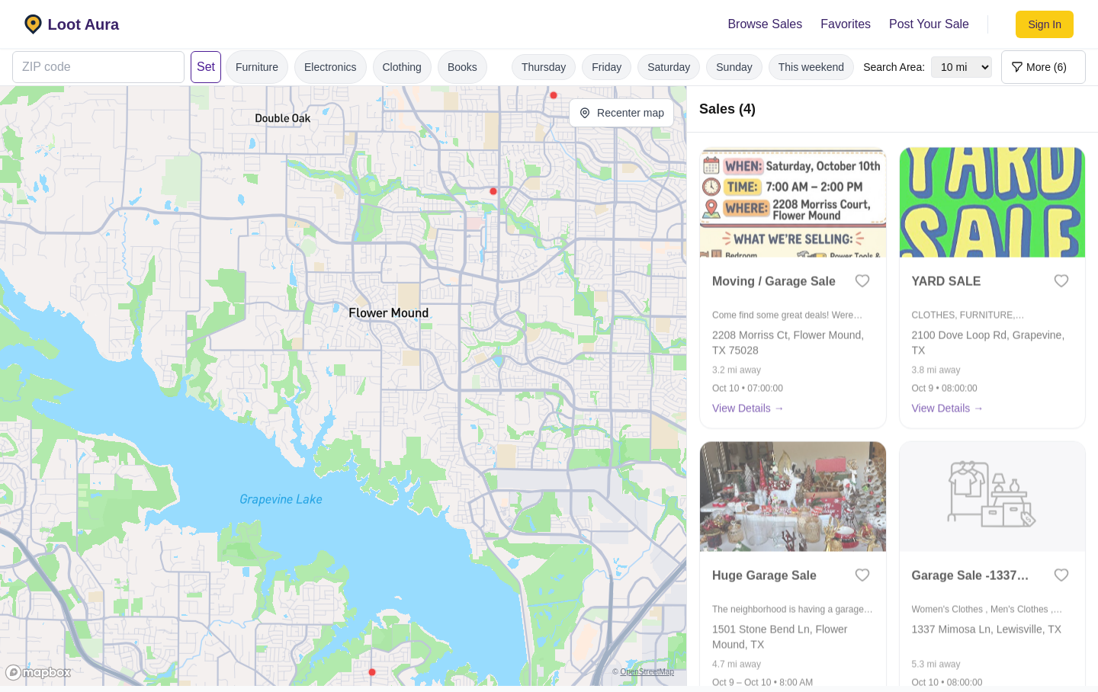
Task: Open the Garage Sale -1337 placeholder image
Action: click(992, 497)
